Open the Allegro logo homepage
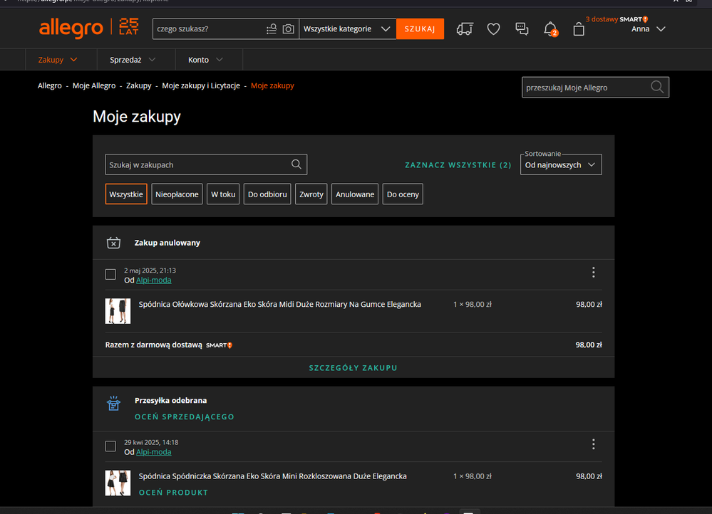Viewport: 712px width, 514px height. [71, 28]
